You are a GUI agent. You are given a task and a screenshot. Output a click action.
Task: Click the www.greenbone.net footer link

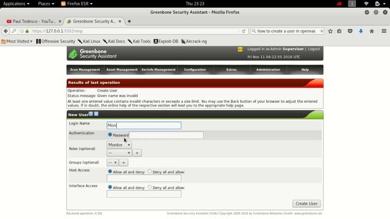coord(308,214)
